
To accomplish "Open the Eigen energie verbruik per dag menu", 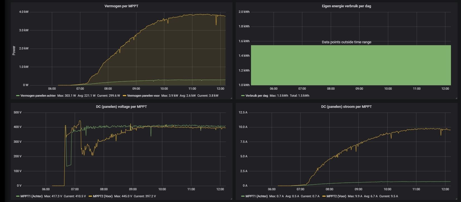I will click(x=346, y=6).
